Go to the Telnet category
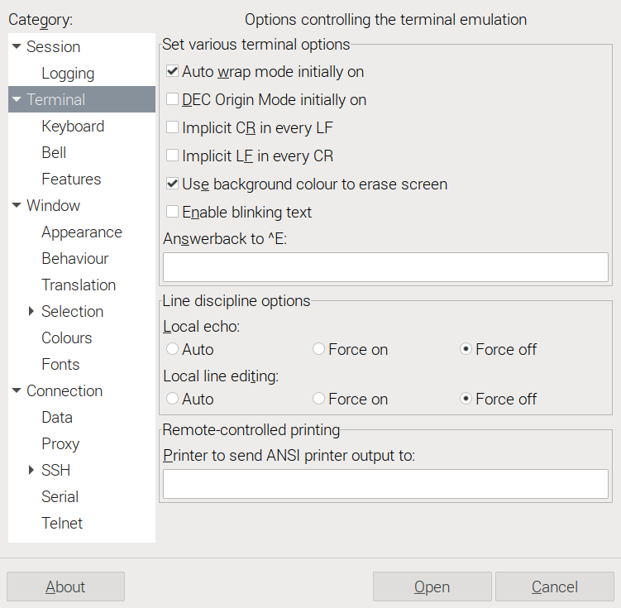 pos(62,524)
